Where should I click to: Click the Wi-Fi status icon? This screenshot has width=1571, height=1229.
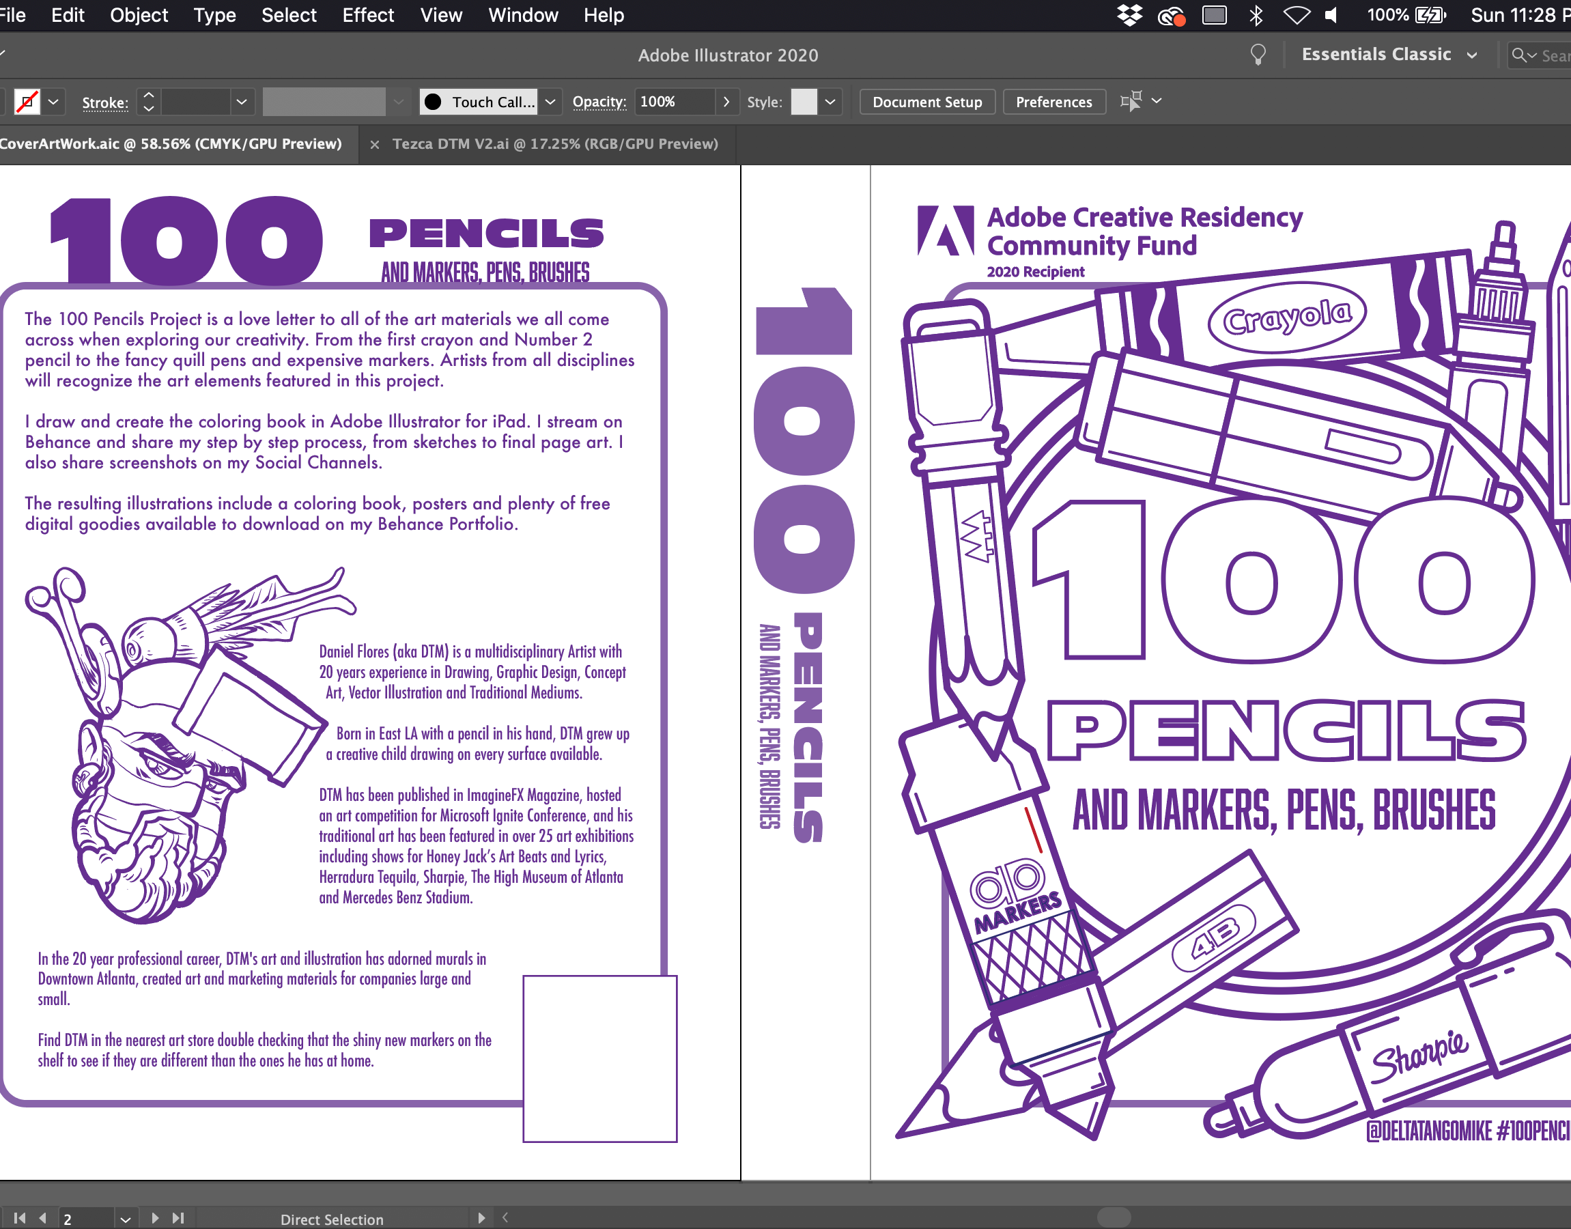[x=1297, y=15]
